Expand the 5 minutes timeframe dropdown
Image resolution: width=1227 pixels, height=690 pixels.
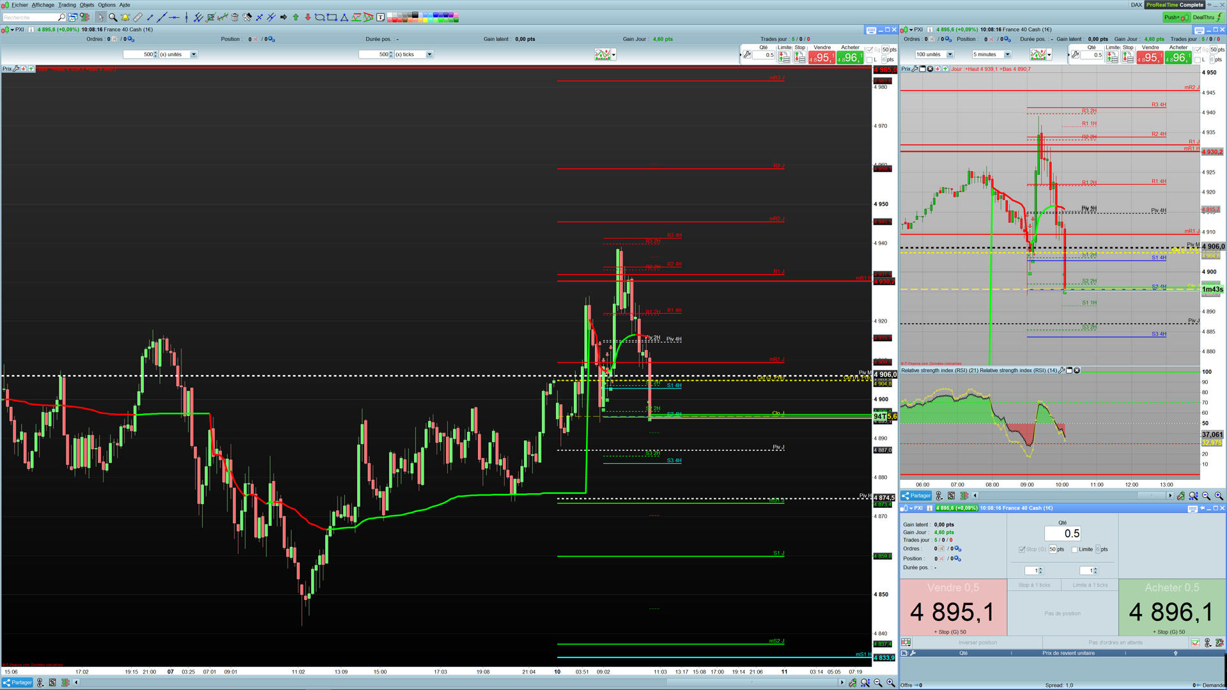coord(1007,54)
